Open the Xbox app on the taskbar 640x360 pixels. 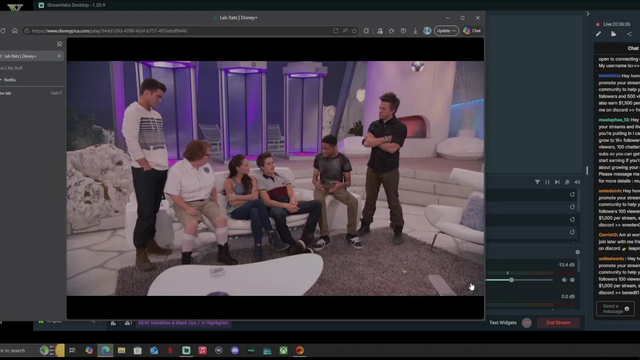[x=283, y=350]
